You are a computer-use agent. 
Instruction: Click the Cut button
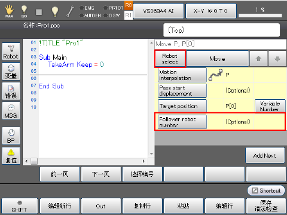coord(101,206)
